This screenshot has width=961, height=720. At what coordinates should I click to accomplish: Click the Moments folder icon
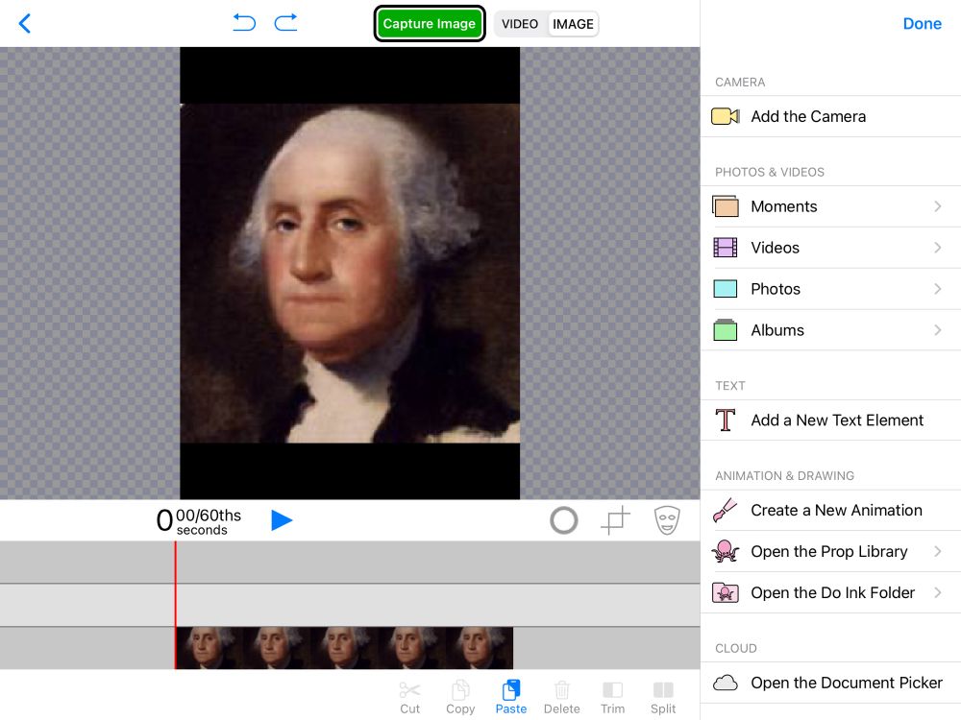point(725,206)
